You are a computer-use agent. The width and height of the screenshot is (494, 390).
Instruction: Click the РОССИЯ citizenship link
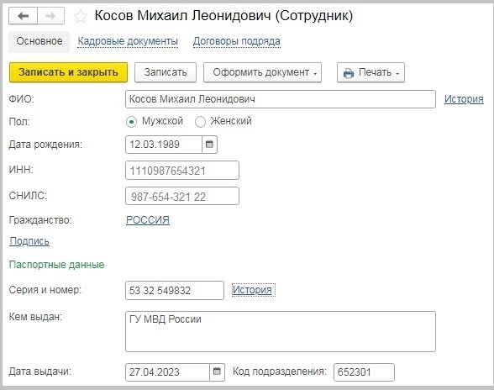click(x=148, y=219)
